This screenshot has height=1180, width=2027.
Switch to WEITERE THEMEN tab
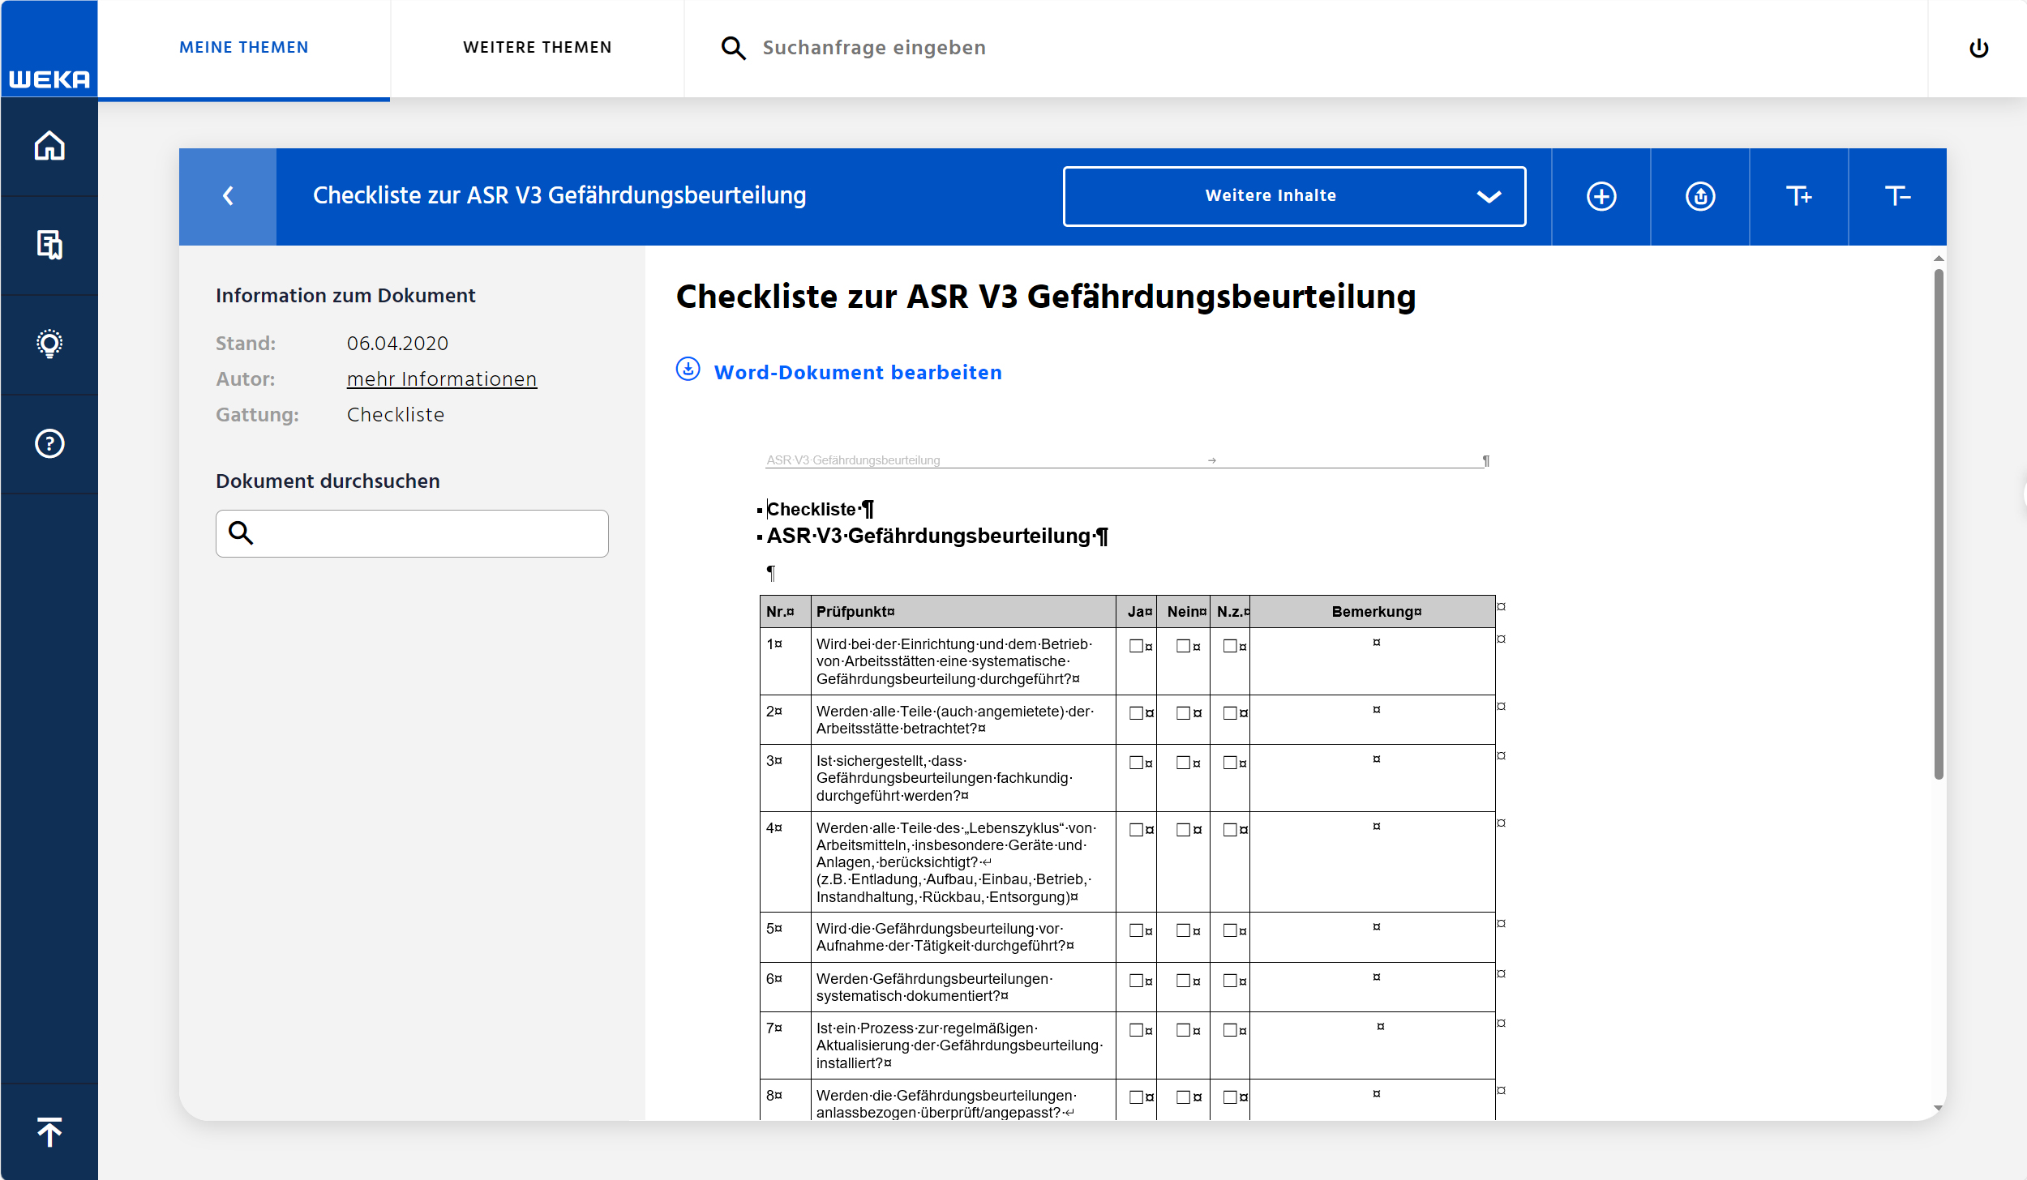(x=538, y=48)
